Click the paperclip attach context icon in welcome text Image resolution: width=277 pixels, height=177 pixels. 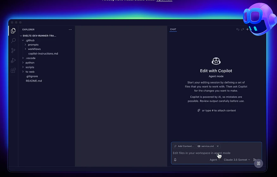(x=199, y=111)
